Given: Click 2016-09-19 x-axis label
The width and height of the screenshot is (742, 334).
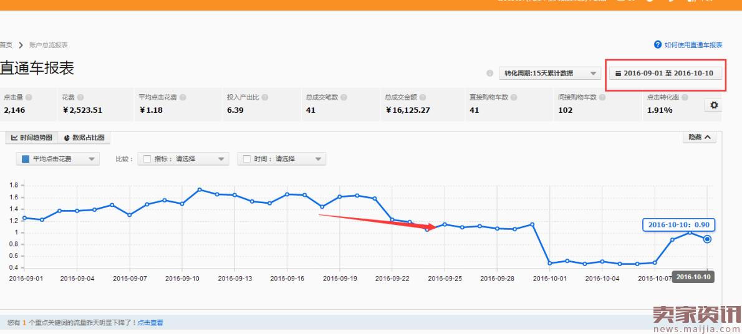Looking at the screenshot, I should (340, 279).
